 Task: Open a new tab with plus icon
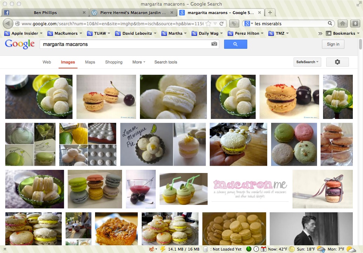coord(270,13)
